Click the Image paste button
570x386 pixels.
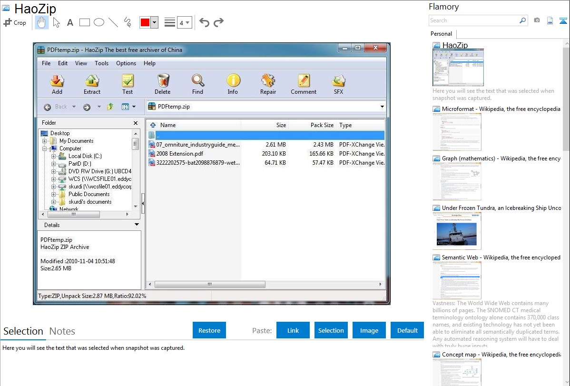369,330
